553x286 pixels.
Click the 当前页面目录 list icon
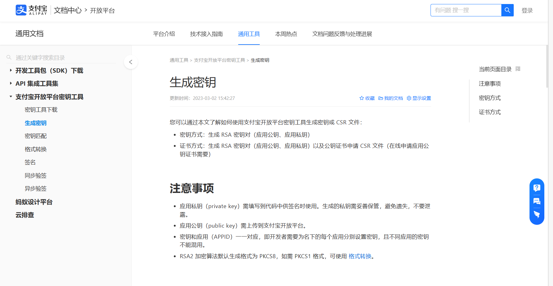coord(518,69)
